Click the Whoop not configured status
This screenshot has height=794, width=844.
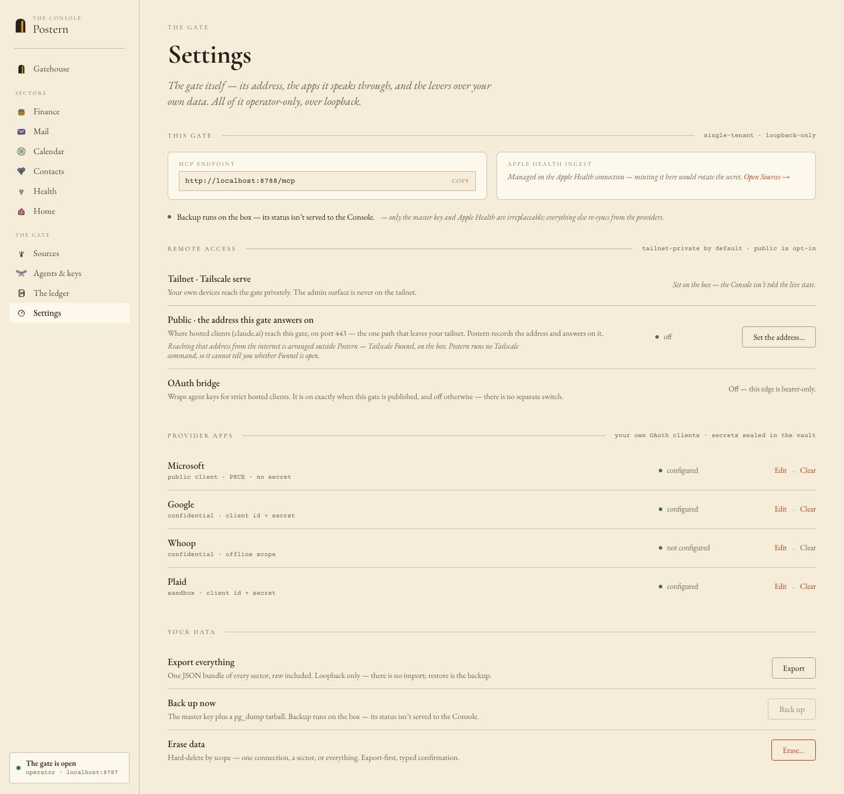[684, 548]
